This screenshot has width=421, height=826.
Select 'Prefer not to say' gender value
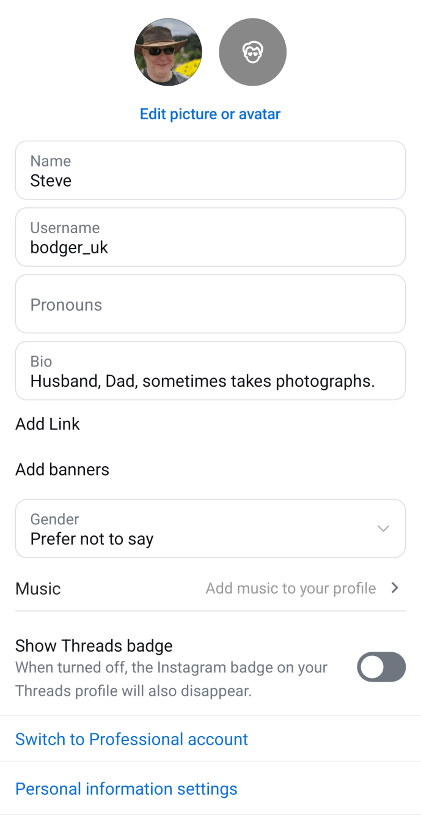(92, 539)
